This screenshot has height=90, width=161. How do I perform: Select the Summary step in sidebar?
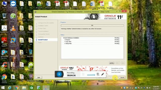(41, 37)
